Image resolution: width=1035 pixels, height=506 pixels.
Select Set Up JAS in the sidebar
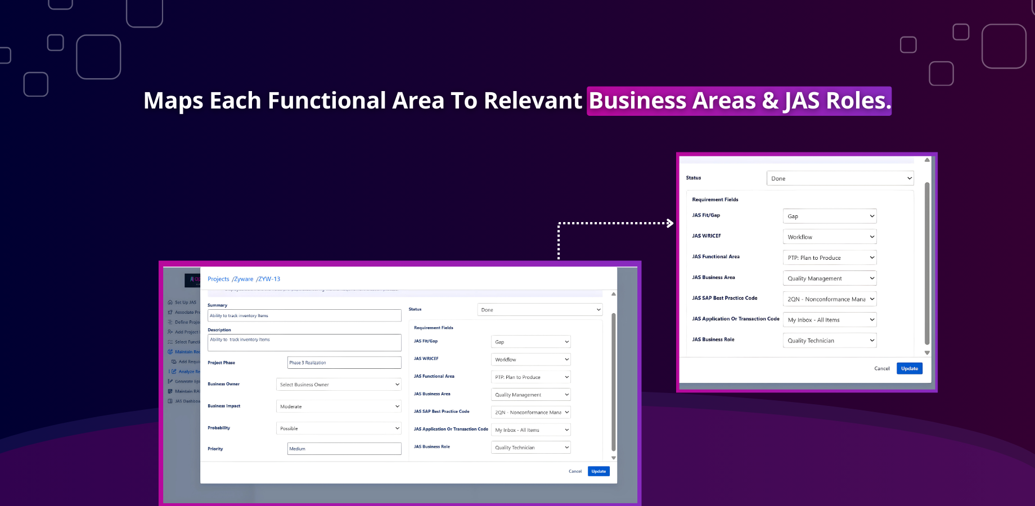coord(183,302)
